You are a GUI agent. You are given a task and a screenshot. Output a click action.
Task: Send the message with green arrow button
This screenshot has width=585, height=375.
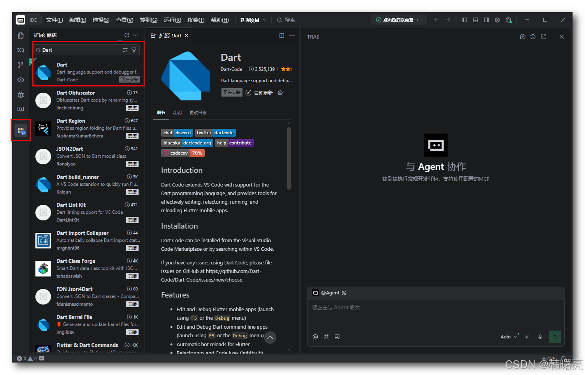tap(555, 337)
